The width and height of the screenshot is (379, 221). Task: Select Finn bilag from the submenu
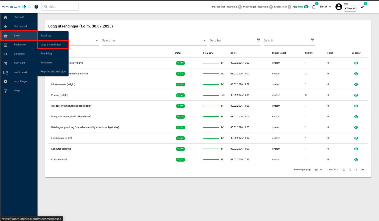click(46, 53)
